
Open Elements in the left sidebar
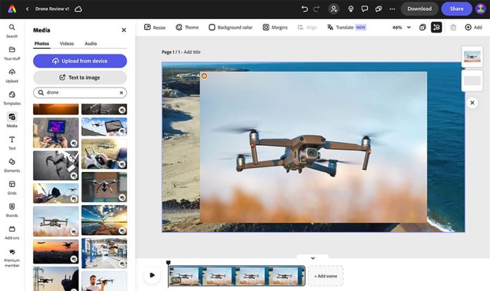pyautogui.click(x=12, y=166)
